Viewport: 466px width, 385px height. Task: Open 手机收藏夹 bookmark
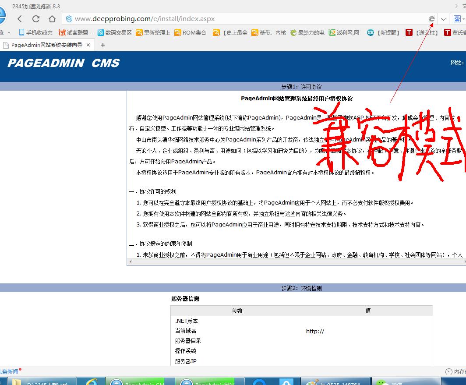click(x=35, y=32)
